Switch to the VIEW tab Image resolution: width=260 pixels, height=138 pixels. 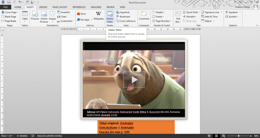click(x=122, y=7)
